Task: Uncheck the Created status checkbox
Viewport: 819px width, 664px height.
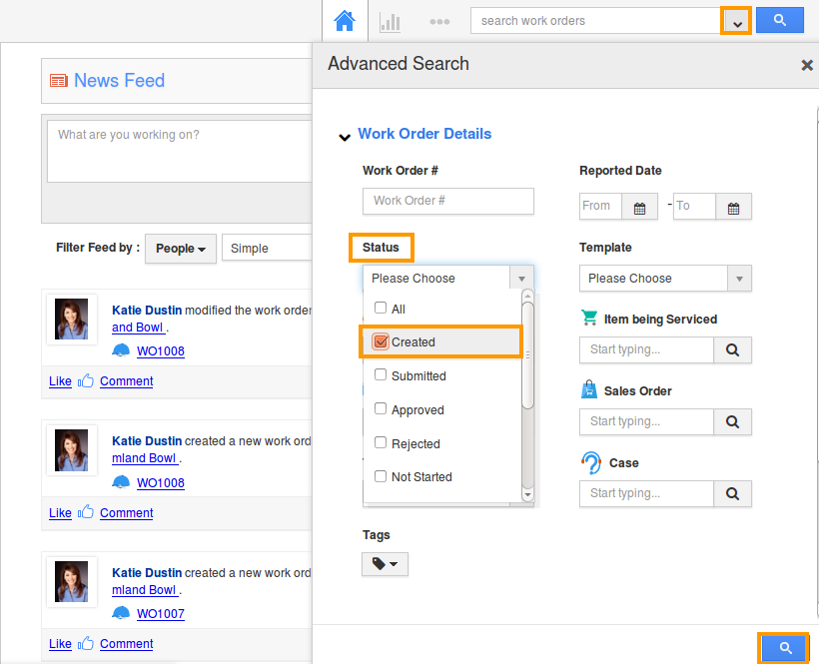Action: tap(381, 341)
